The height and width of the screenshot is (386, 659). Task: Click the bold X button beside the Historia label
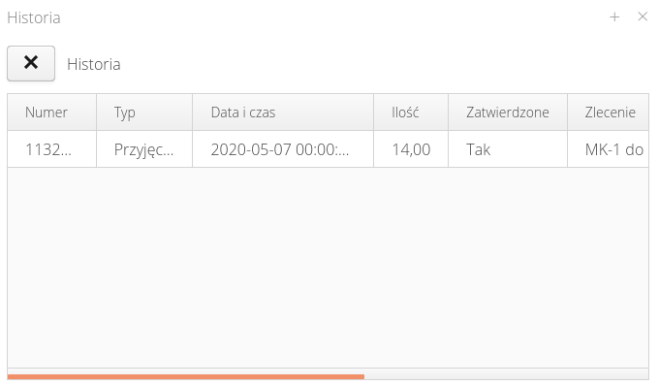coord(31,63)
